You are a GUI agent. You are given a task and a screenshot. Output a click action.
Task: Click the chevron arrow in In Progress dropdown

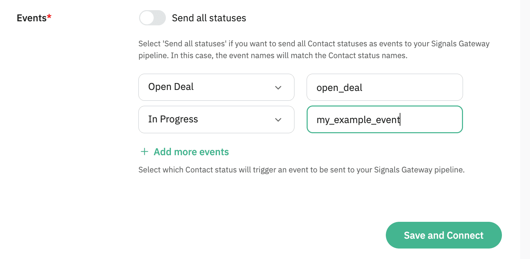click(x=278, y=120)
